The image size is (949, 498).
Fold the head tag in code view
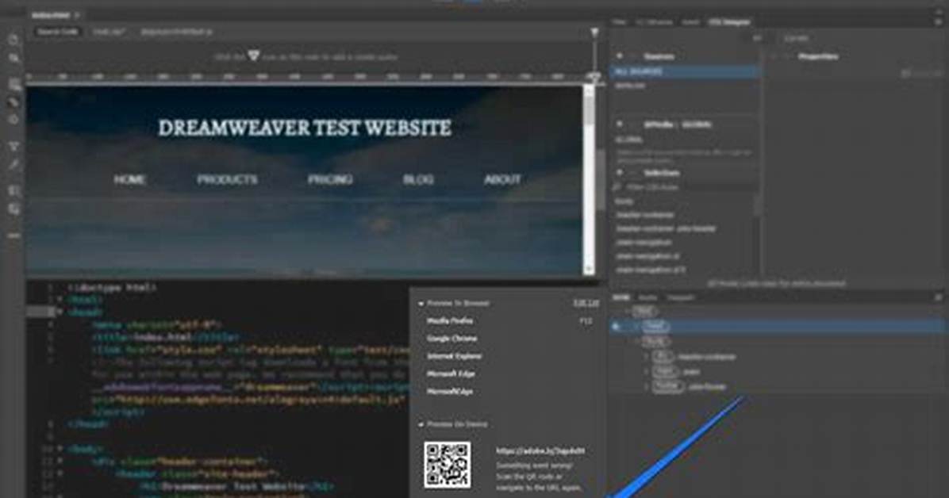click(60, 312)
